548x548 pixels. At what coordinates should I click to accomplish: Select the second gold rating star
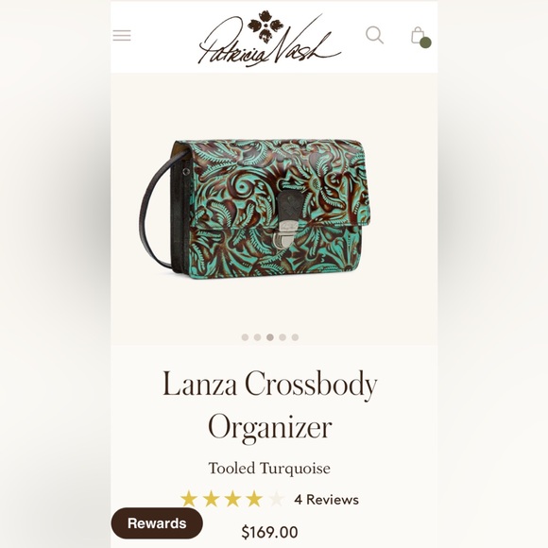pos(211,499)
